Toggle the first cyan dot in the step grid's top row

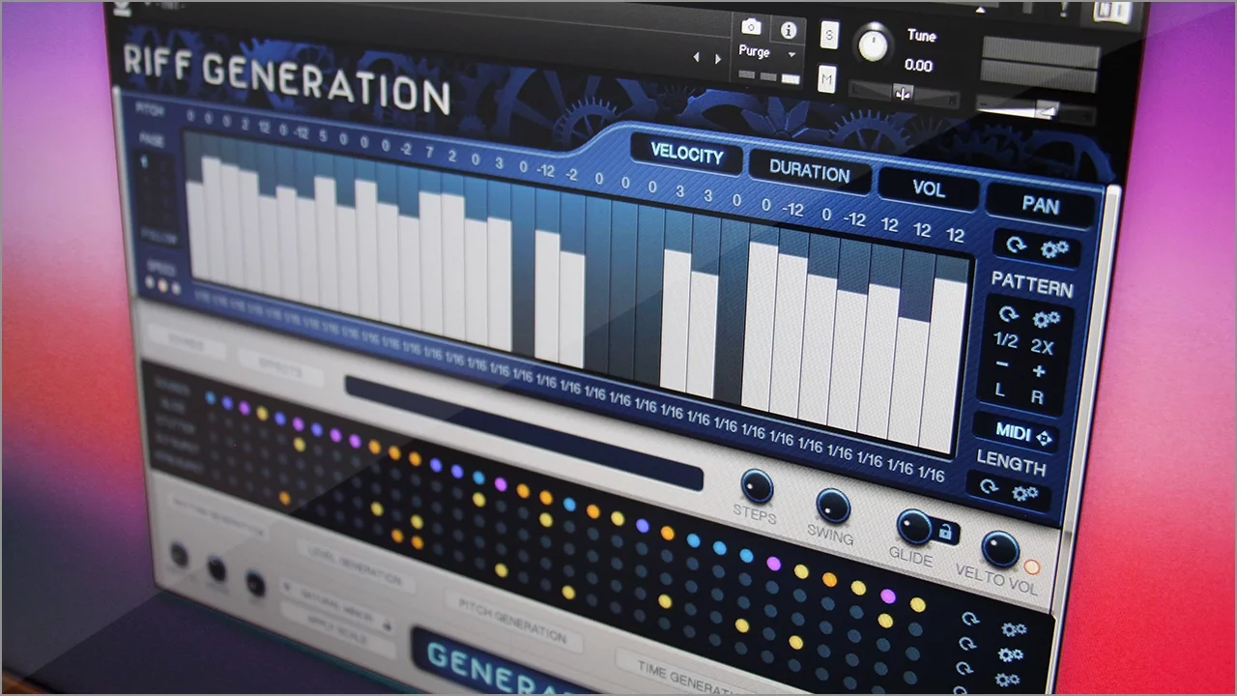(x=210, y=397)
